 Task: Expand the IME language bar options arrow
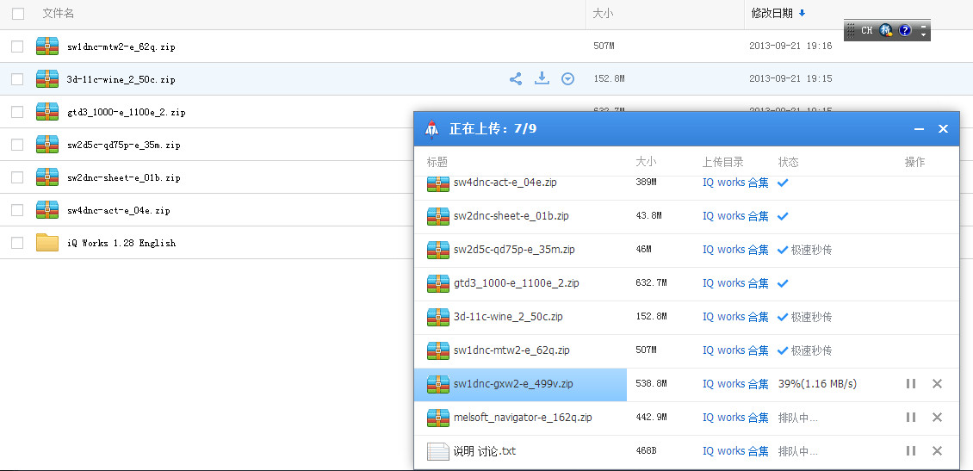924,30
